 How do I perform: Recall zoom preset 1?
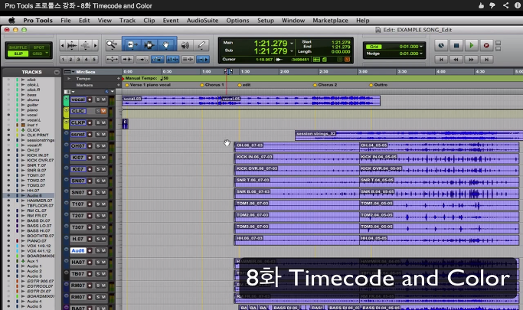63,60
